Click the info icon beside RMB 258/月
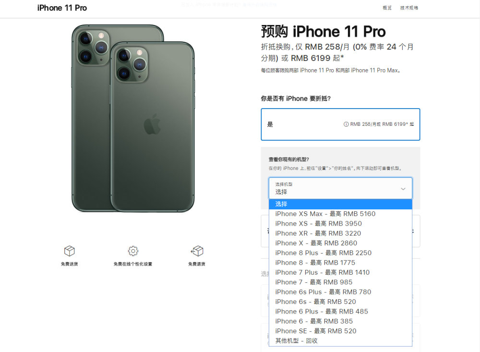This screenshot has width=480, height=352. 346,124
